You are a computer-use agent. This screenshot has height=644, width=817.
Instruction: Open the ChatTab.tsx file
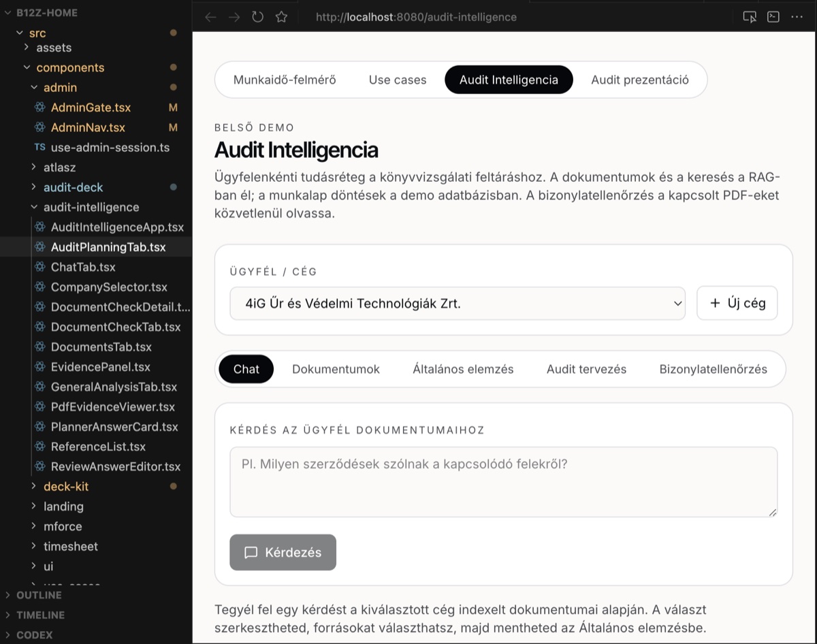click(83, 267)
